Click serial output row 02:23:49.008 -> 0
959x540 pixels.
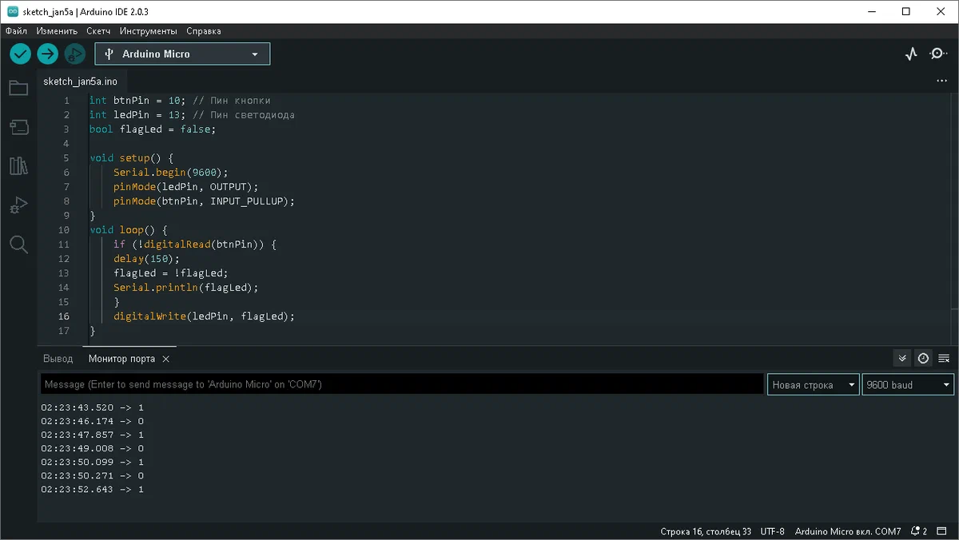pyautogui.click(x=92, y=448)
